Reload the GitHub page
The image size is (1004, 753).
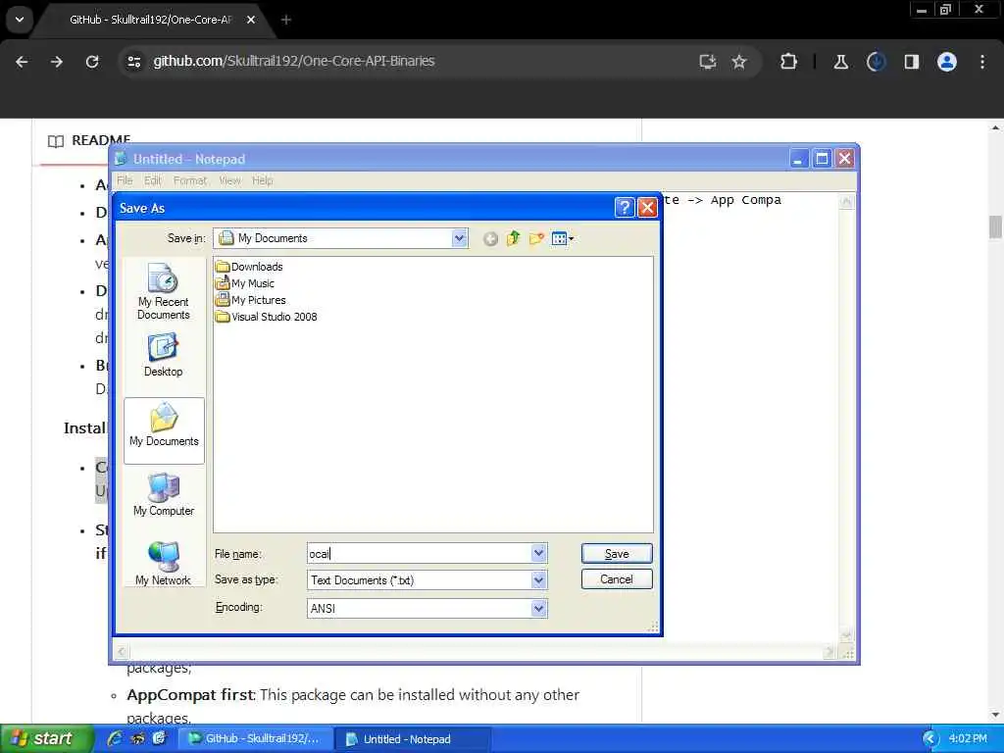[x=92, y=62]
